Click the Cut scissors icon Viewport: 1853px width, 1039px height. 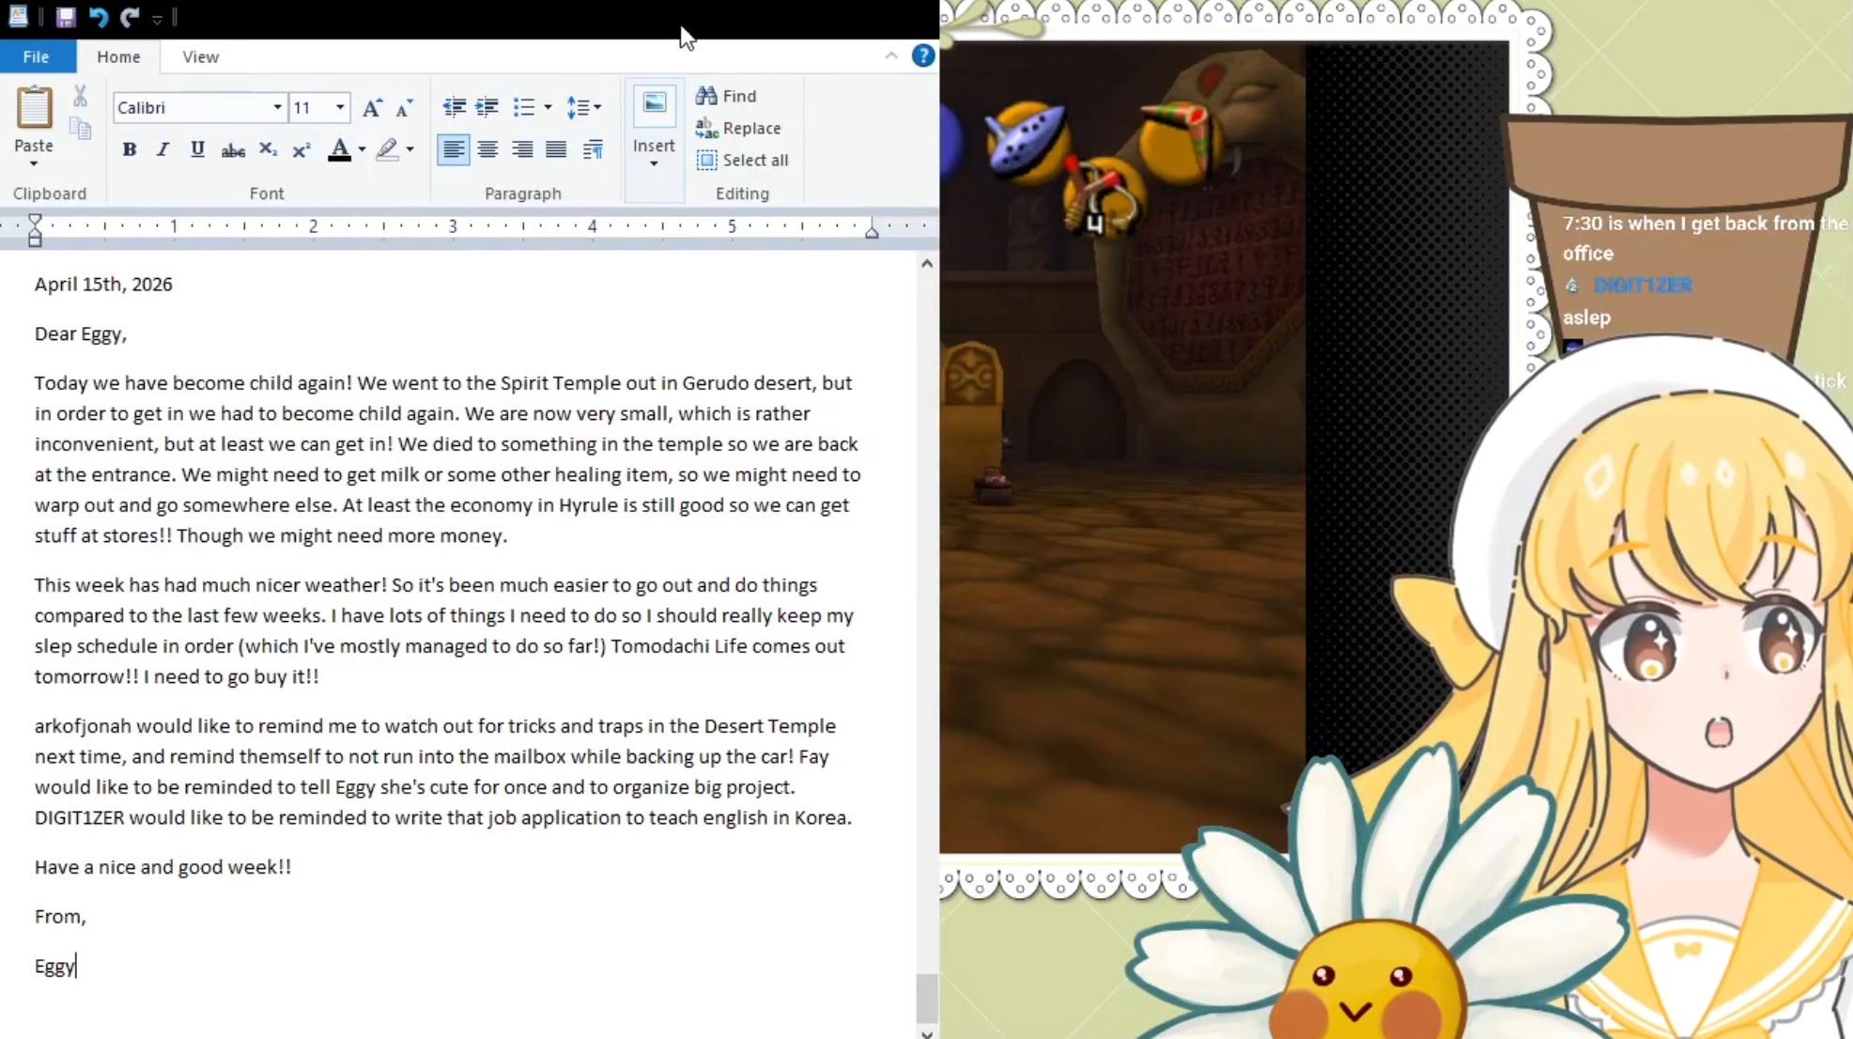tap(80, 96)
